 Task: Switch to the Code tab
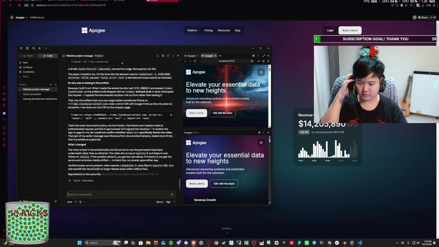[48, 56]
